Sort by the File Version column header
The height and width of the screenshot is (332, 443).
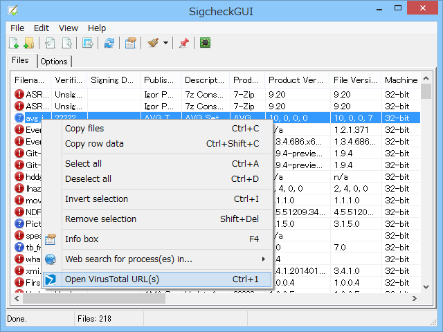[355, 80]
